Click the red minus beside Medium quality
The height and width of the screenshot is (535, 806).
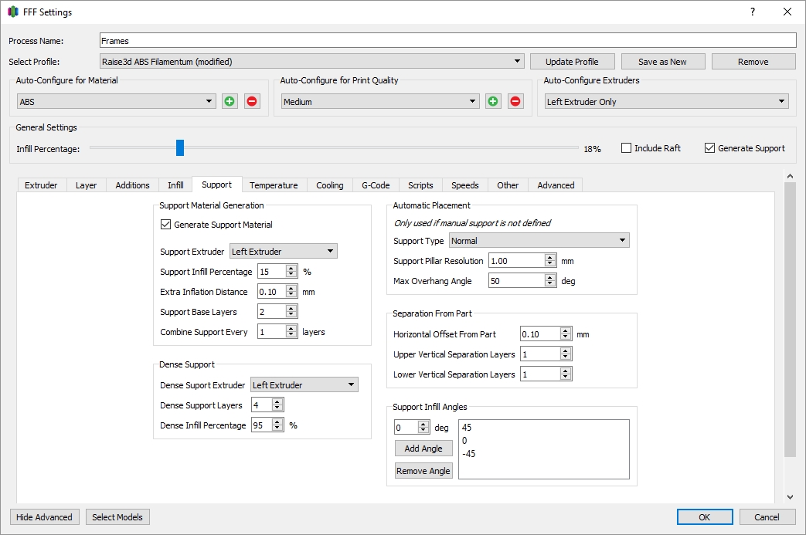(515, 100)
